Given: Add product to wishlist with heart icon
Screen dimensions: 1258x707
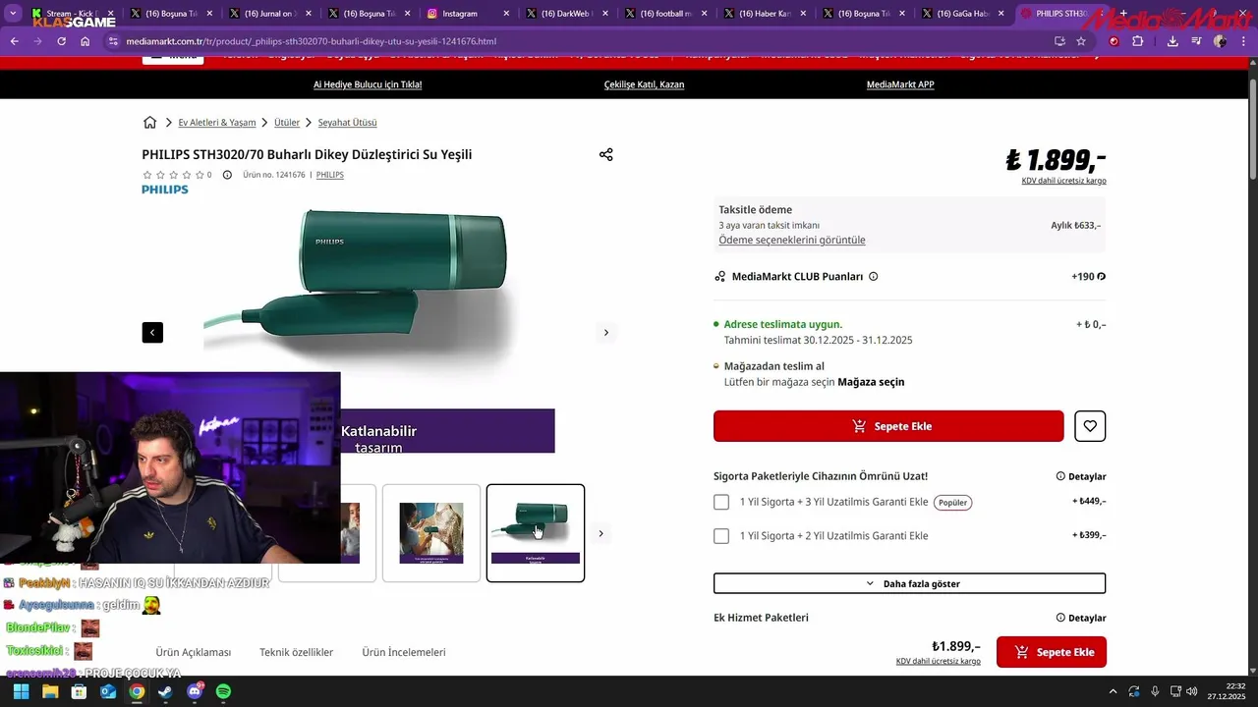Looking at the screenshot, I should tap(1090, 426).
